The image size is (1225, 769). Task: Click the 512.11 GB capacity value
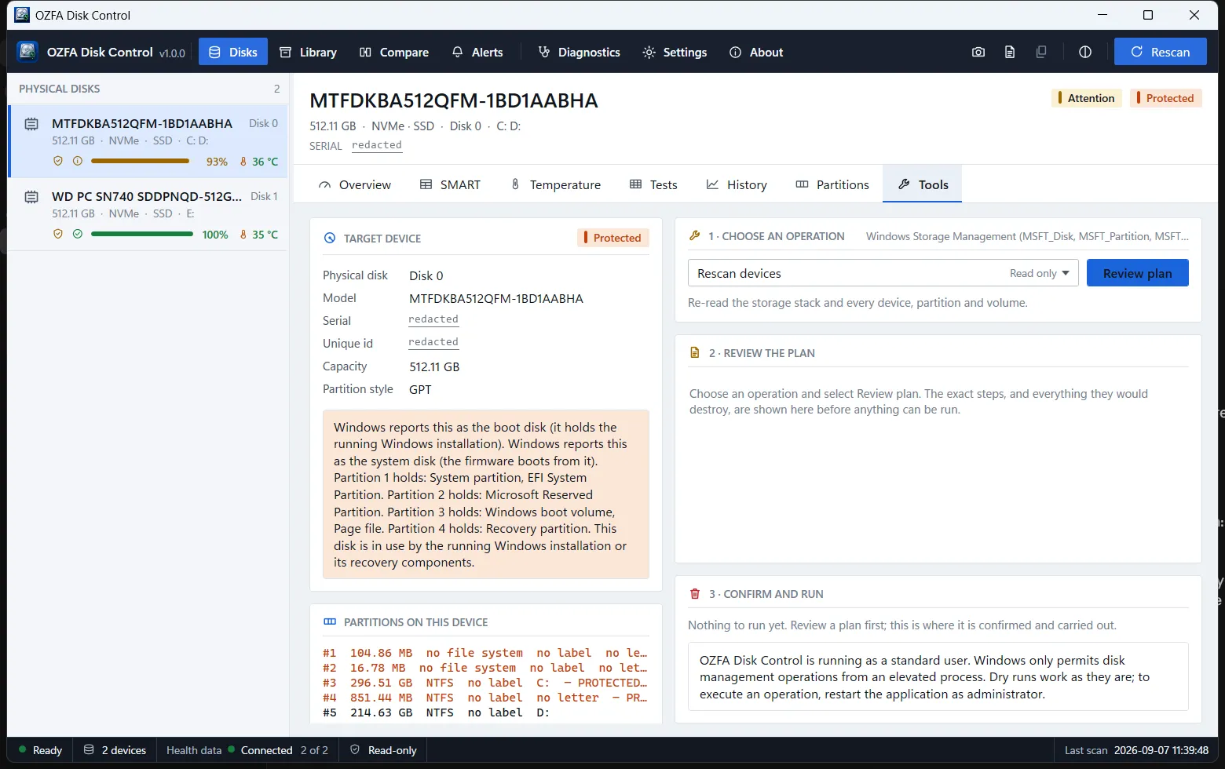tap(434, 366)
